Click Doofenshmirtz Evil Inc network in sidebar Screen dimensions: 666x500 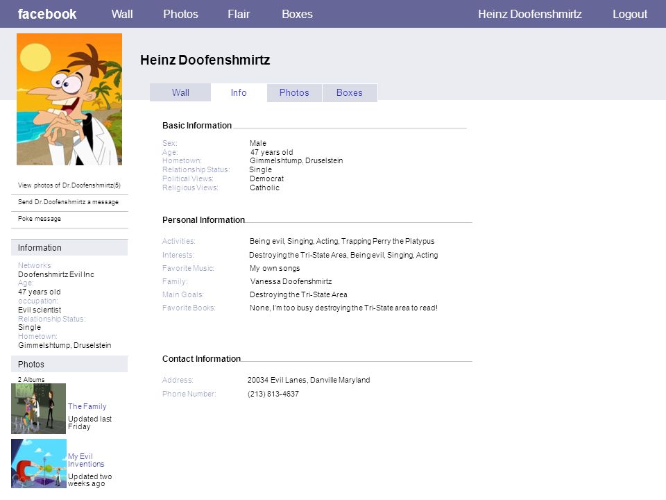(56, 275)
